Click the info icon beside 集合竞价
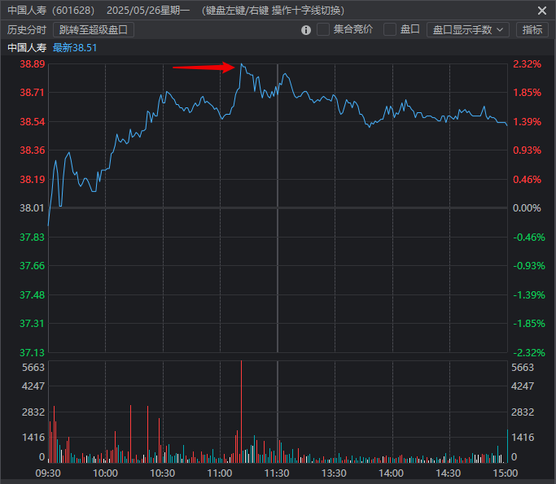 (306, 30)
